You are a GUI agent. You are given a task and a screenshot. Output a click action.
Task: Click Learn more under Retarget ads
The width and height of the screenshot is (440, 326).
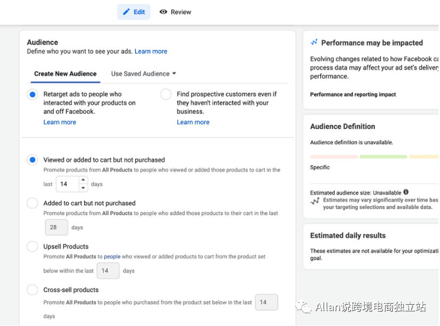[60, 122]
